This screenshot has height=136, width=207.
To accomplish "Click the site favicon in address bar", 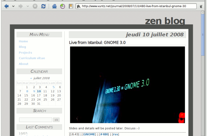I will (79, 6).
